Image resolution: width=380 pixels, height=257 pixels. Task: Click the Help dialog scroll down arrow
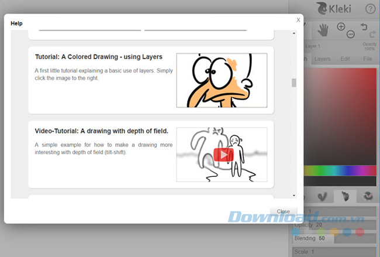coord(293,194)
